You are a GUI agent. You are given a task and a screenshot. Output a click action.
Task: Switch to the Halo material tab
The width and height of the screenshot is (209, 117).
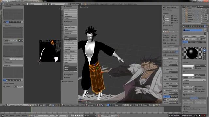[x=203, y=42]
